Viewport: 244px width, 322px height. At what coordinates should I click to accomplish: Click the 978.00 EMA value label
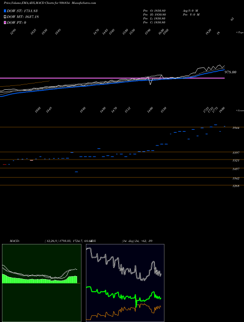(x=230, y=72)
